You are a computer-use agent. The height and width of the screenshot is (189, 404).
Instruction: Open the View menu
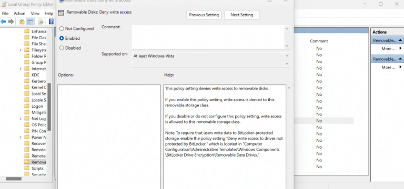click(x=35, y=13)
